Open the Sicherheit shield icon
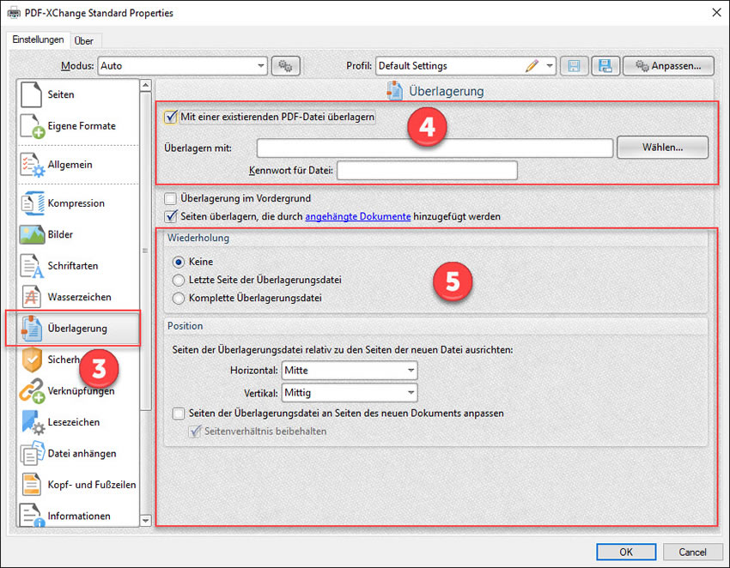The image size is (730, 568). [32, 360]
